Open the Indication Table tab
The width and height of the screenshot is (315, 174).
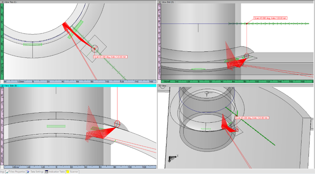coord(57,172)
